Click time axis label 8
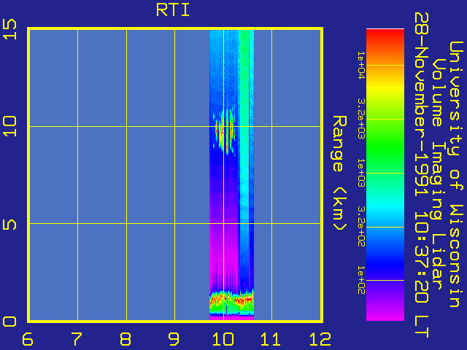The width and height of the screenshot is (467, 350). tap(126, 339)
